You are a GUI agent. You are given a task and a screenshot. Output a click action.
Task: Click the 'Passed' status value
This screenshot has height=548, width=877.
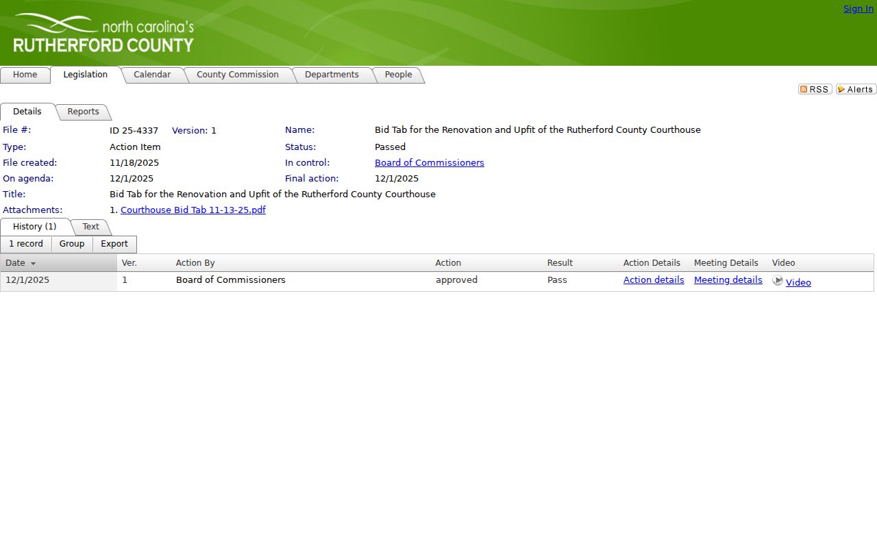tap(390, 147)
